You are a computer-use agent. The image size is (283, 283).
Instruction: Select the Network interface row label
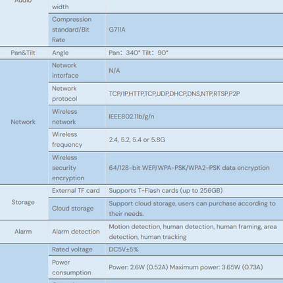tap(65, 70)
